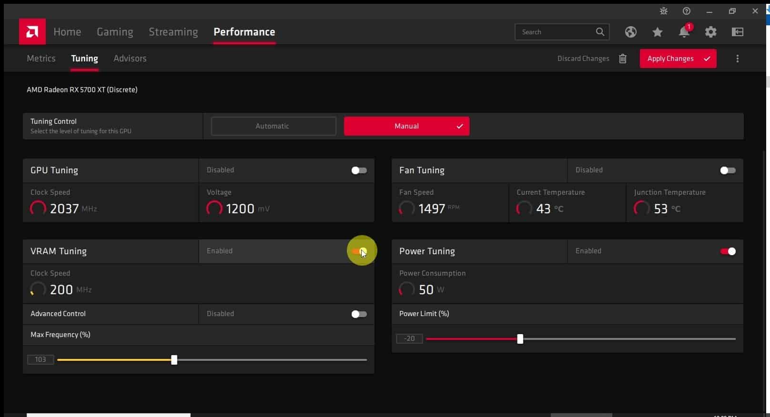770x417 pixels.
Task: Click the GPU voltage 1200 mV value
Action: [x=248, y=208]
